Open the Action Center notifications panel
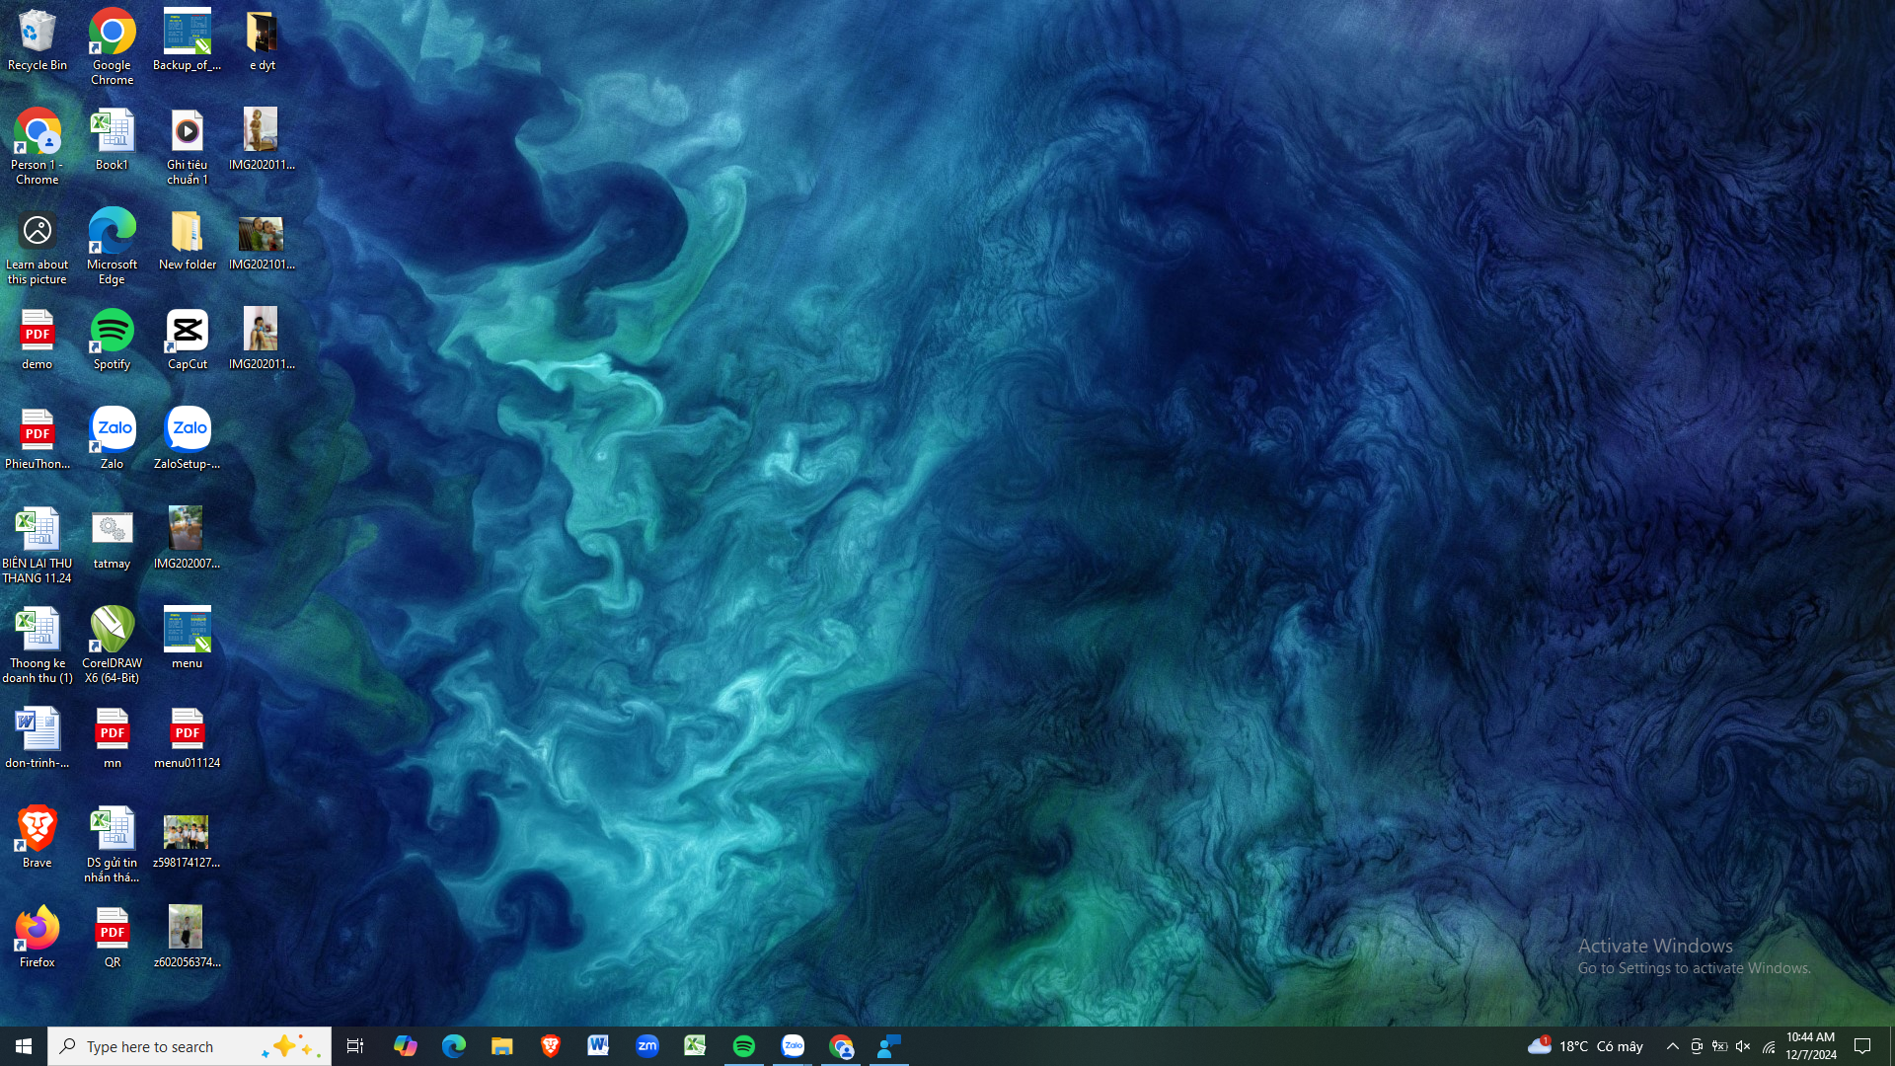The image size is (1895, 1066). coord(1863,1046)
